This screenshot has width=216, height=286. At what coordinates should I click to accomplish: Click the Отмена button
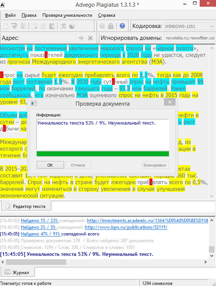tap(78, 165)
